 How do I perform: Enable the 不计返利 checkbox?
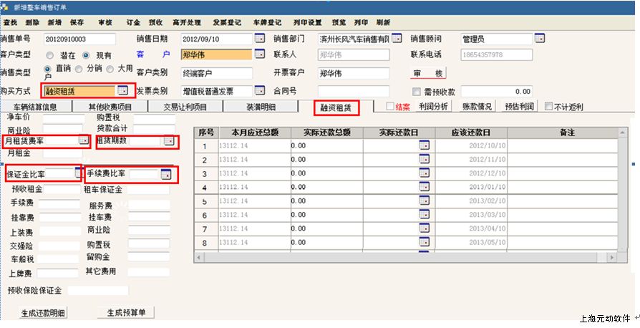click(x=549, y=107)
